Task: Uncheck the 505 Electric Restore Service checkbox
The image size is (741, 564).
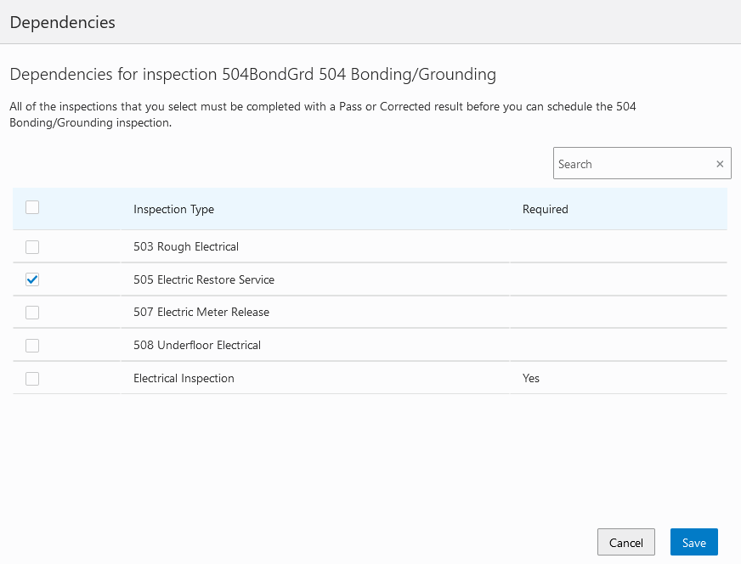Action: click(32, 279)
